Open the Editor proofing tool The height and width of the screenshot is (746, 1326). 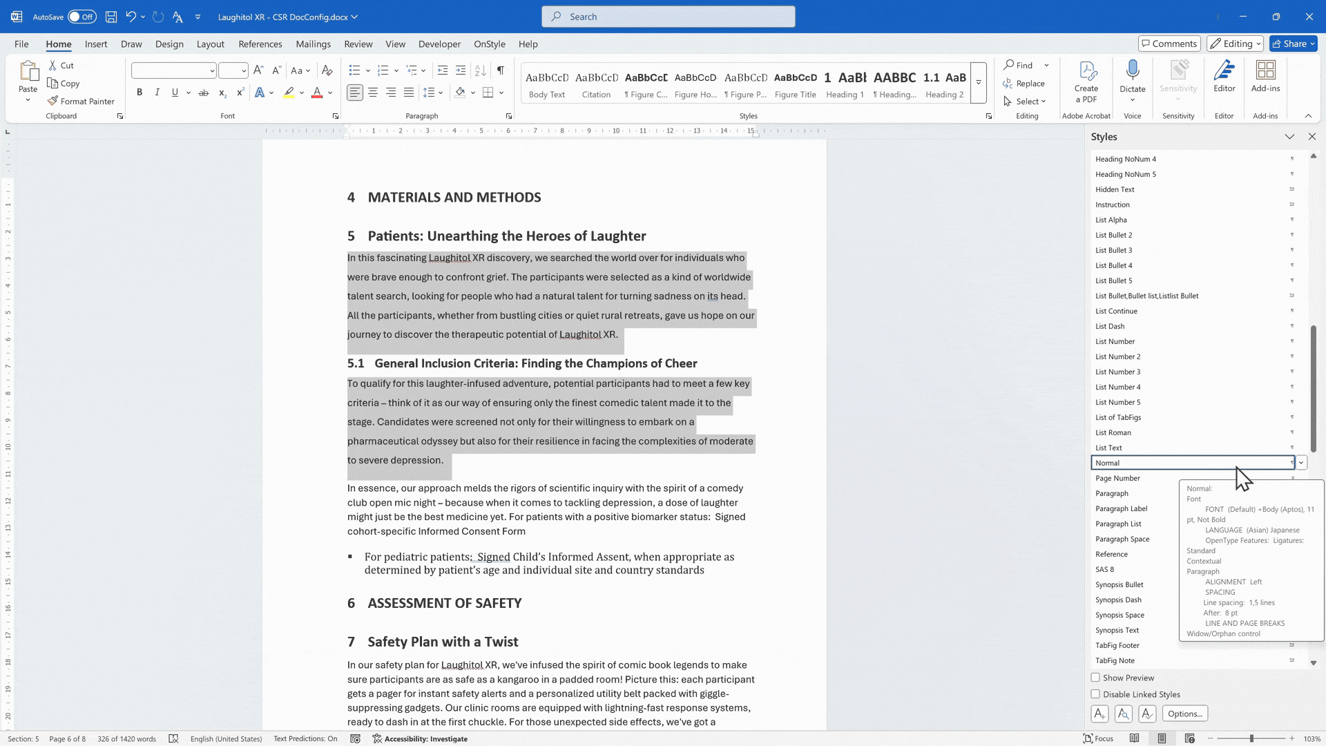coord(1224,76)
